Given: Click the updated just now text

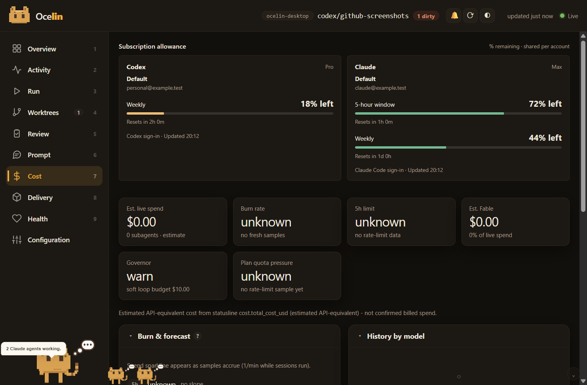Looking at the screenshot, I should 530,16.
